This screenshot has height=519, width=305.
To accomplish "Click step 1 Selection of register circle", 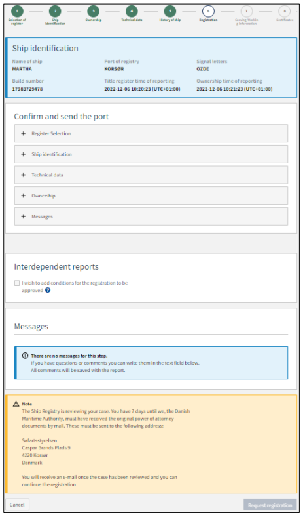I will point(17,11).
